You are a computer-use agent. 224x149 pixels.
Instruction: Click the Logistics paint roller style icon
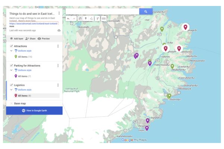tap(16, 90)
